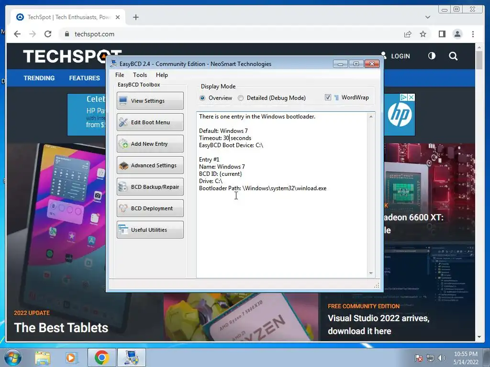
Task: Open BCD Backup/Repair section
Action: coord(150,187)
